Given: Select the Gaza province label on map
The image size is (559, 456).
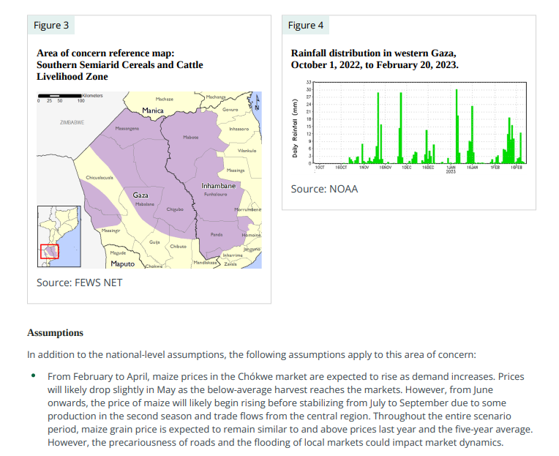Looking at the screenshot, I should tap(140, 195).
